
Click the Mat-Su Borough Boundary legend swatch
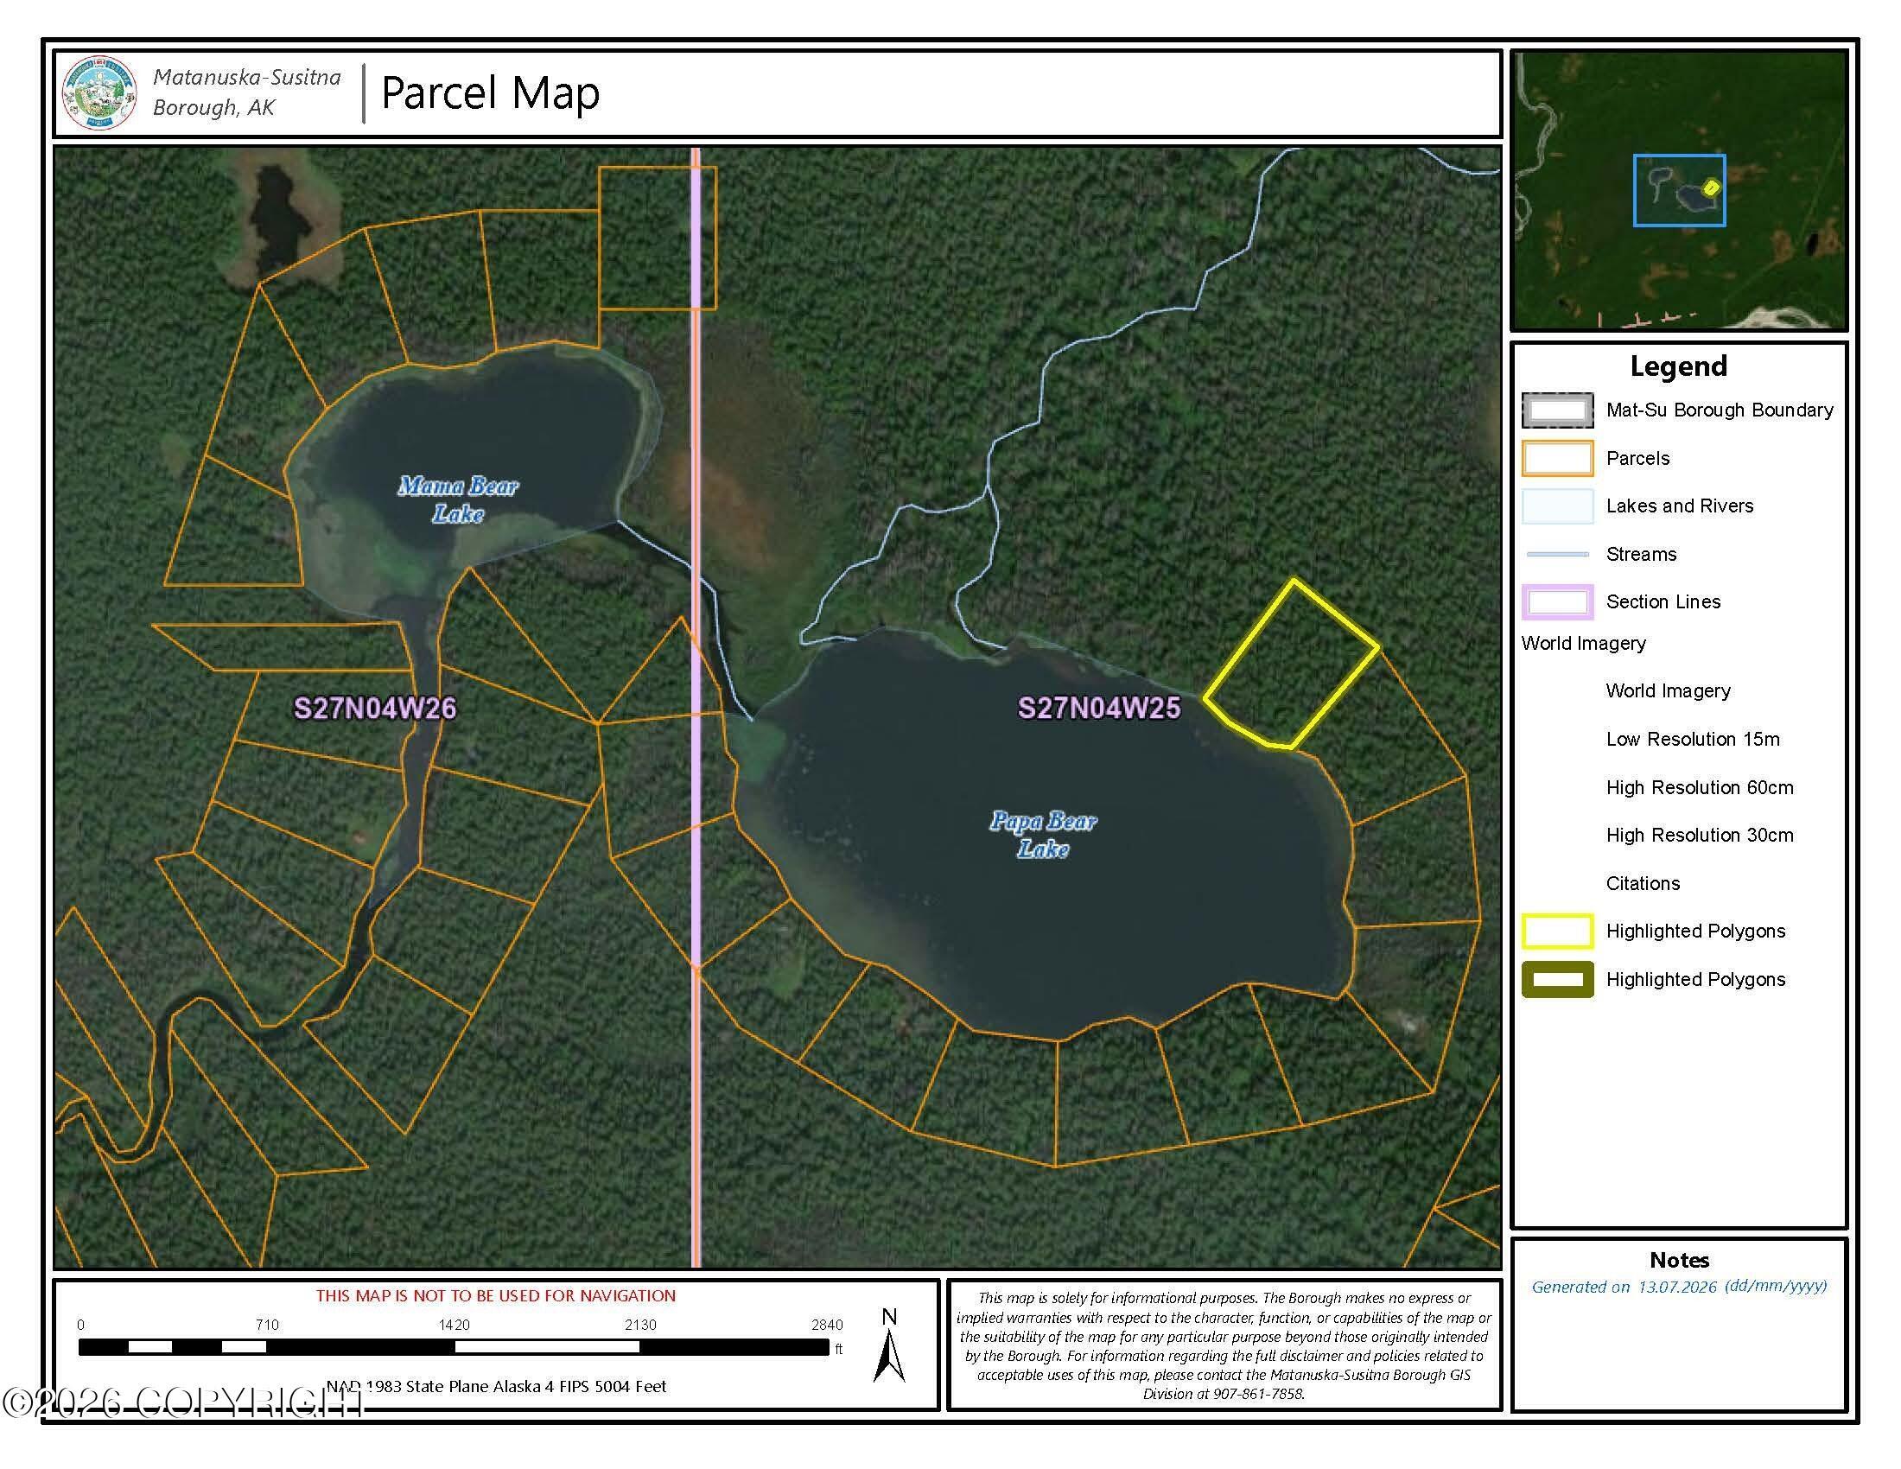click(1557, 410)
